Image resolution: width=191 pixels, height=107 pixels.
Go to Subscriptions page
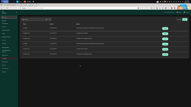point(5,69)
